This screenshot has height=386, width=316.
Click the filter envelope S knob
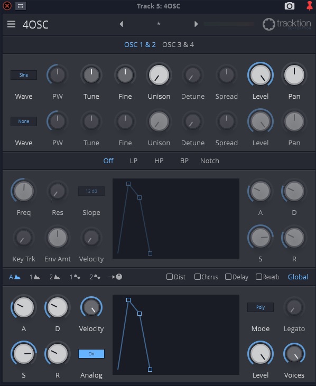(x=261, y=238)
